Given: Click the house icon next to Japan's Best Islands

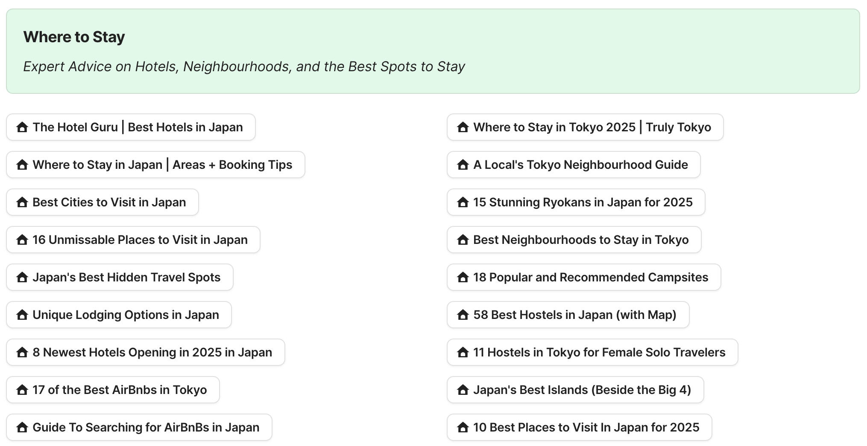Looking at the screenshot, I should (x=463, y=389).
